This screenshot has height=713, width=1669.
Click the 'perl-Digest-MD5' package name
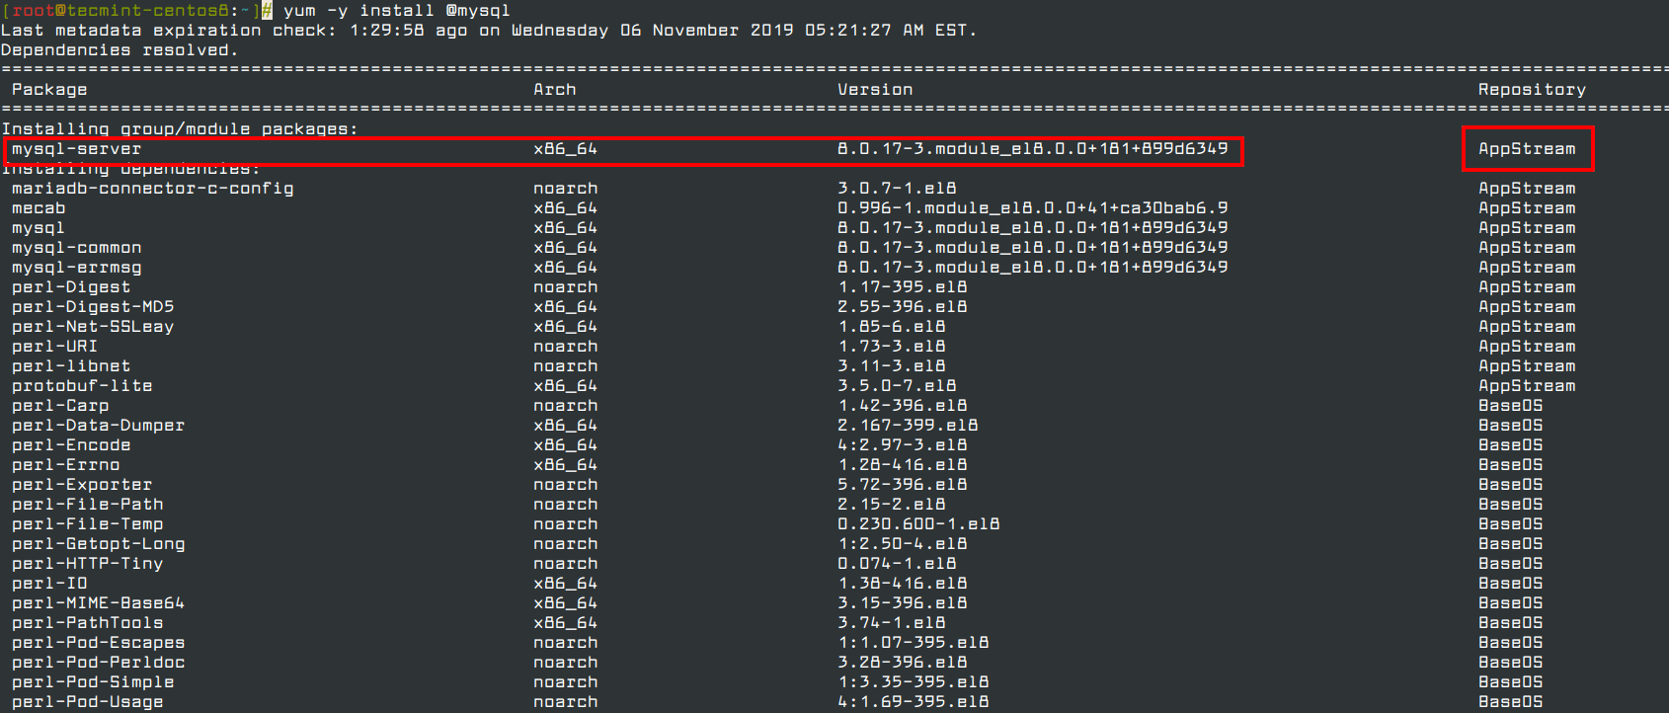click(x=93, y=307)
